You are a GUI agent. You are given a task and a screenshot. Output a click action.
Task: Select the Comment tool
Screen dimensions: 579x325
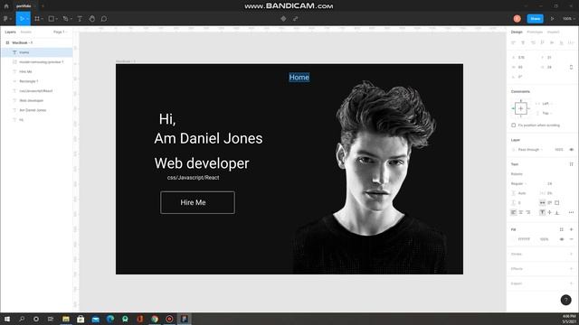[104, 18]
